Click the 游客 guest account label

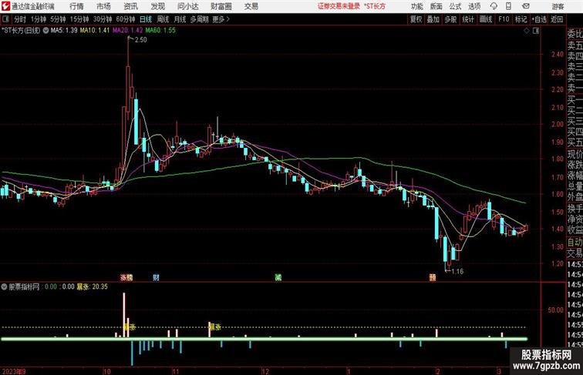click(558, 6)
